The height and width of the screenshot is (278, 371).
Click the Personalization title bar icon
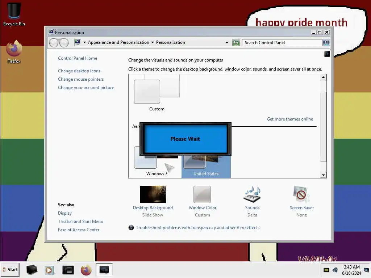[51, 32]
